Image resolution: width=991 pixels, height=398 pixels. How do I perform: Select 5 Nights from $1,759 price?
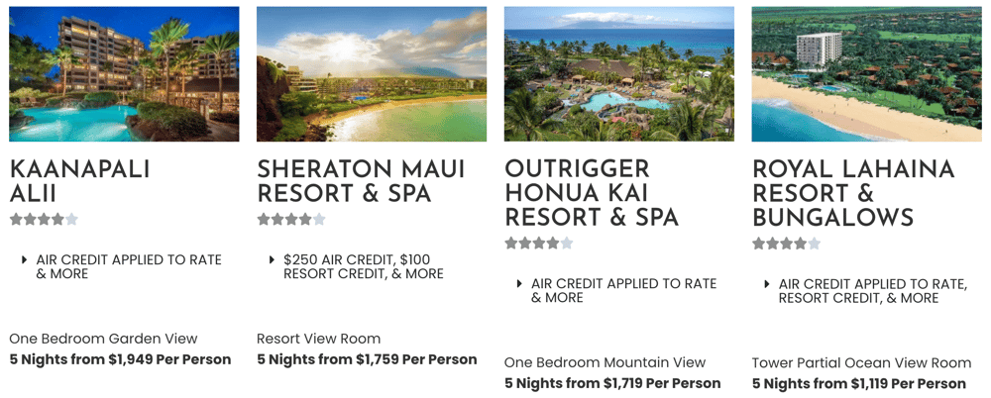pos(367,359)
